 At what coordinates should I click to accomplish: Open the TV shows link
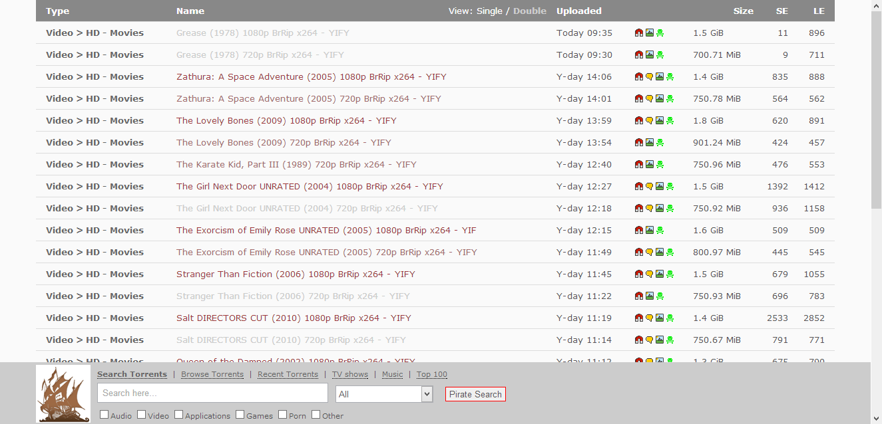click(350, 374)
